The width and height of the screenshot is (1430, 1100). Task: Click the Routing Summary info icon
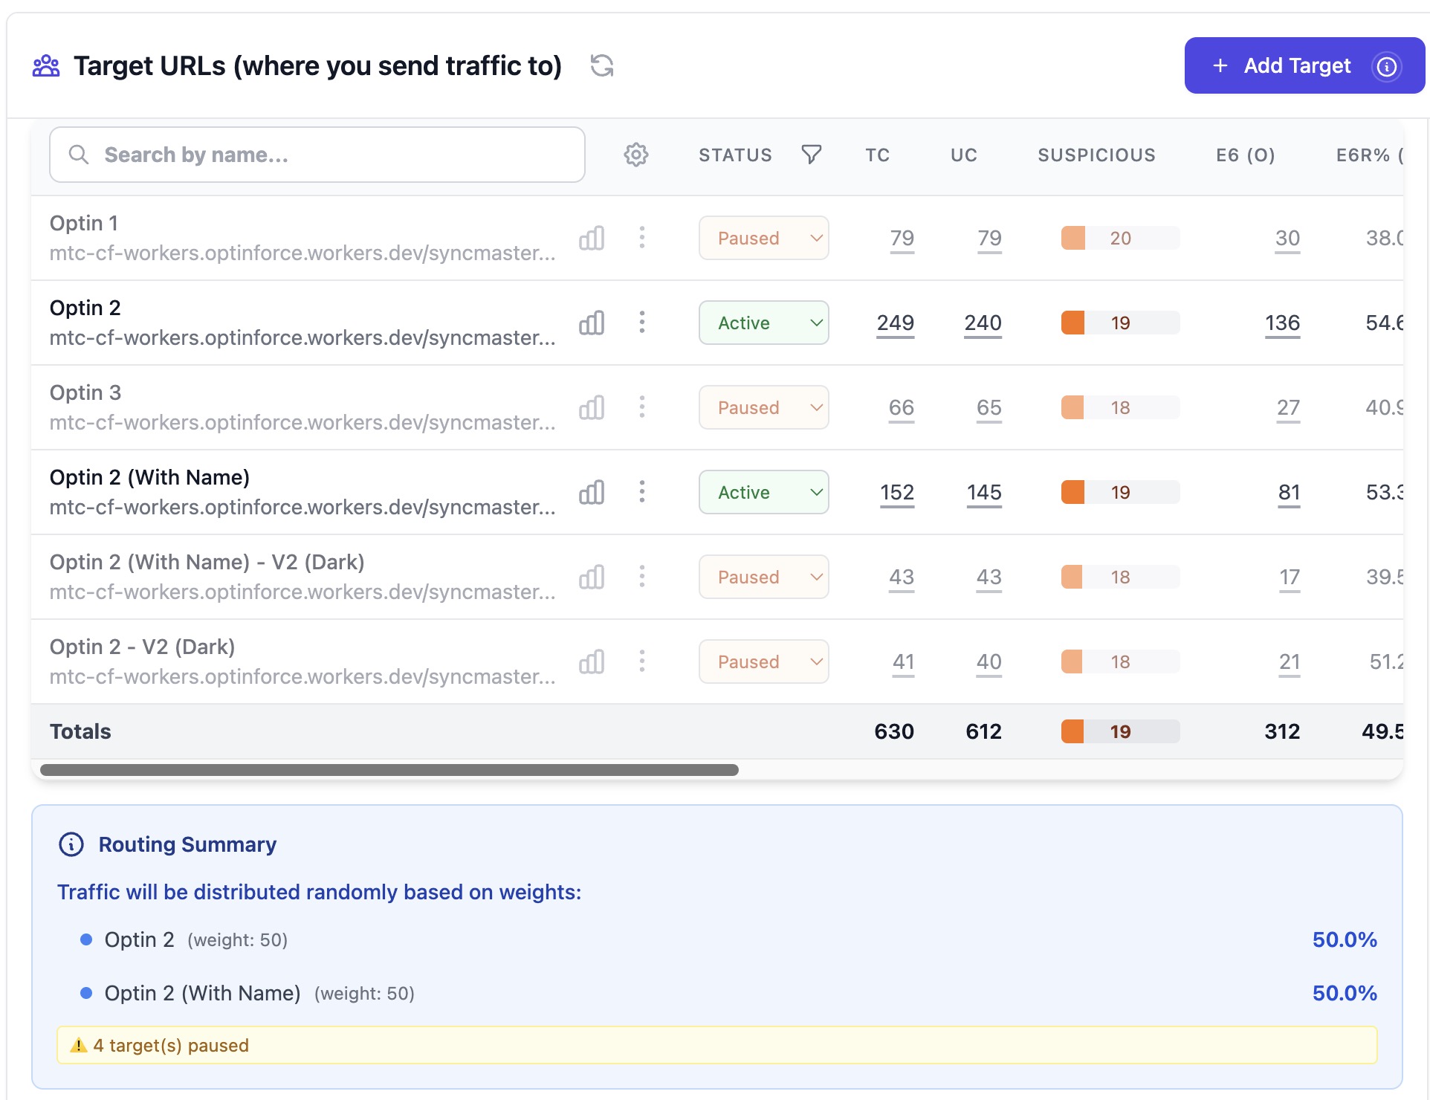[x=71, y=844]
